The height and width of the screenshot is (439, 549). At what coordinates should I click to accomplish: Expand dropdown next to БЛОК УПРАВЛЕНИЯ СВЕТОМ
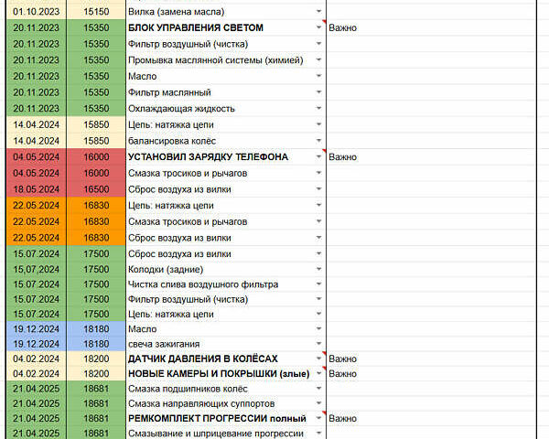coord(319,28)
